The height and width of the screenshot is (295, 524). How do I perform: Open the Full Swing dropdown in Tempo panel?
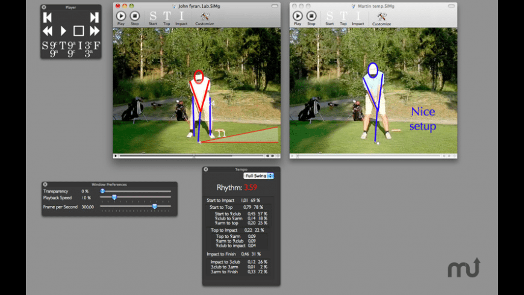pos(258,176)
